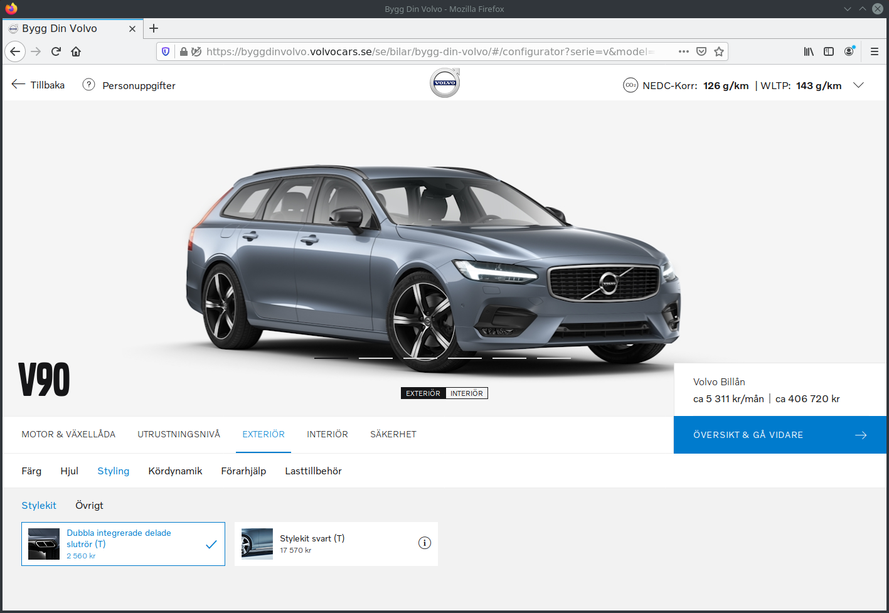Select the Styling subsection
Image resolution: width=889 pixels, height=613 pixels.
pos(114,471)
